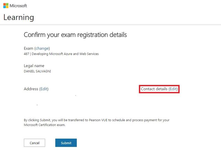The width and height of the screenshot is (221, 151).
Task: Open the "change" link beside Exam
Action: pyautogui.click(x=42, y=48)
